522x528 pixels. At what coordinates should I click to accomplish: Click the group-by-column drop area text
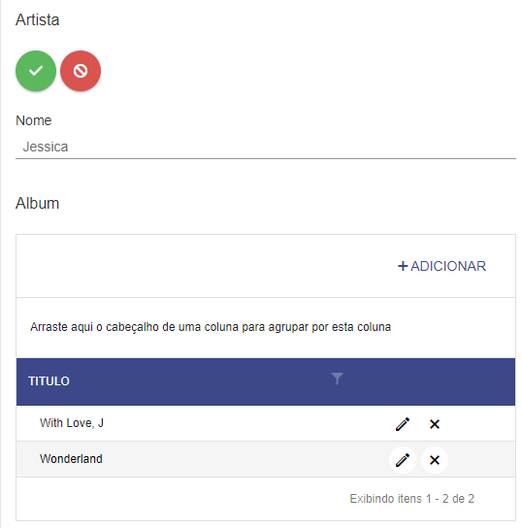[211, 327]
